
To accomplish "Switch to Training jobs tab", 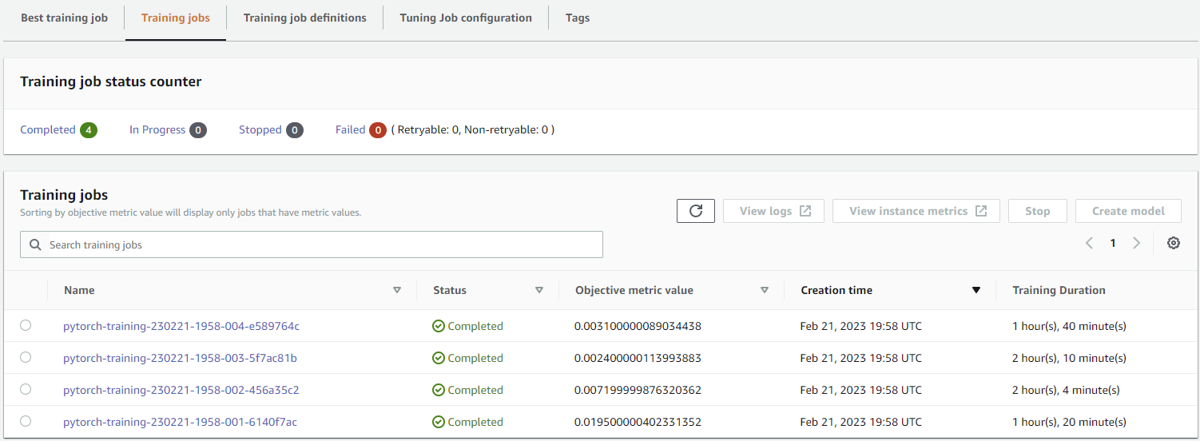I will [x=176, y=18].
